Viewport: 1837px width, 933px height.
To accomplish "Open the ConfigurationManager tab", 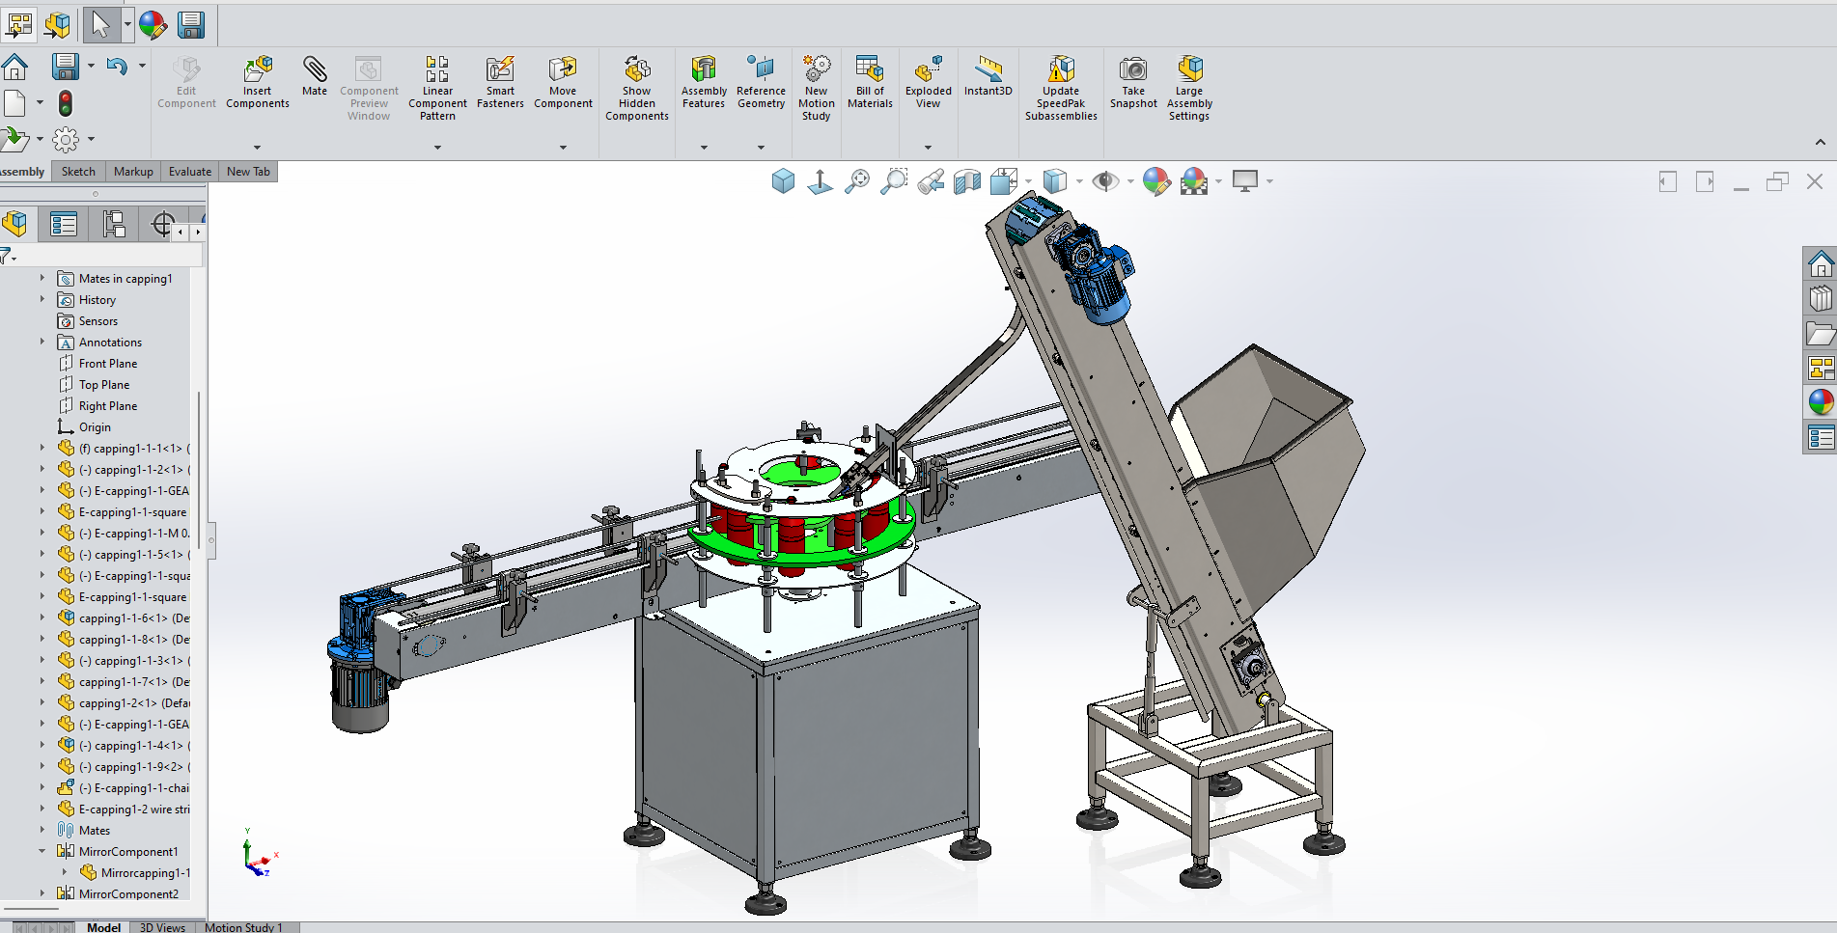I will tap(114, 225).
